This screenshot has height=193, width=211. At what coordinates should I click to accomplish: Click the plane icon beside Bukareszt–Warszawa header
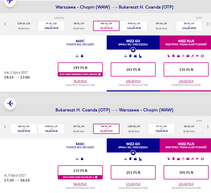click(10, 104)
